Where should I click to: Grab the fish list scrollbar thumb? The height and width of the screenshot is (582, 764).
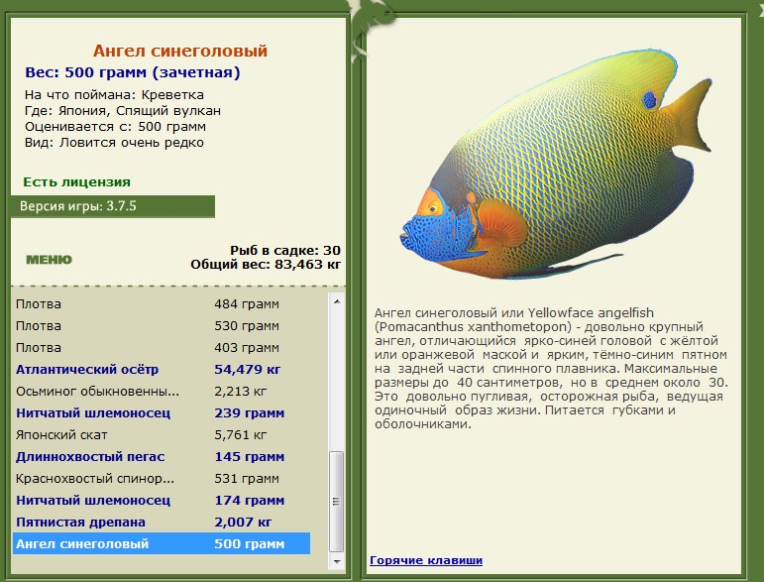coord(336,501)
